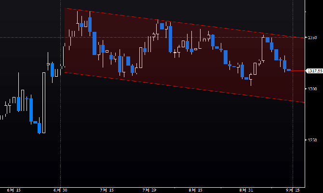Click the 1317.55 current price label
This screenshot has height=193, width=323.
tap(314, 71)
